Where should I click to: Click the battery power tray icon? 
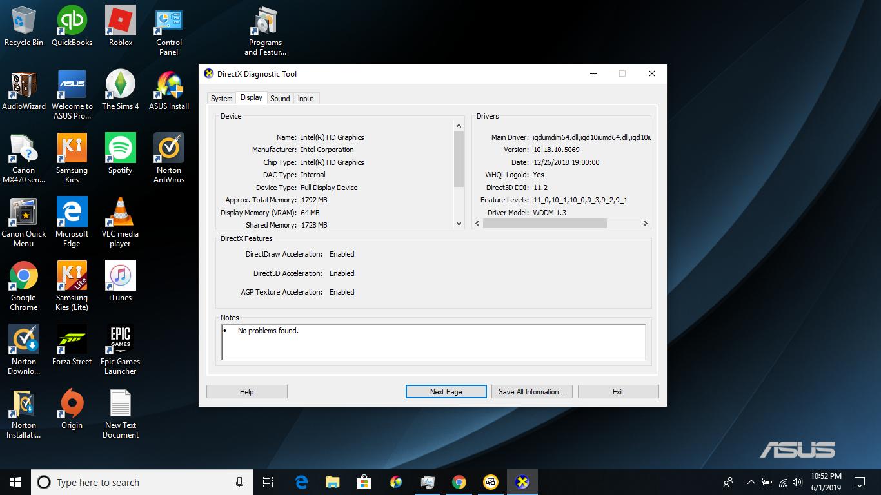[767, 482]
